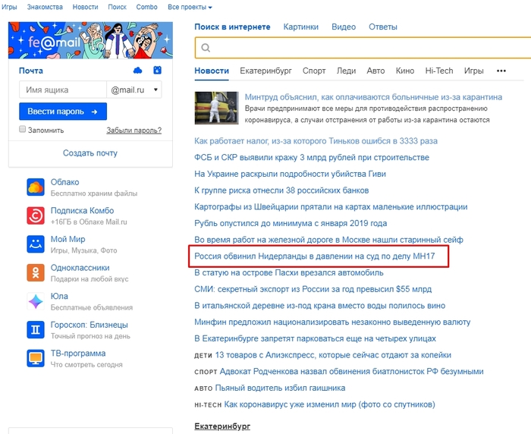This screenshot has height=434, width=531.
Task: Click the Одноклассники orange icon
Action: [x=36, y=272]
